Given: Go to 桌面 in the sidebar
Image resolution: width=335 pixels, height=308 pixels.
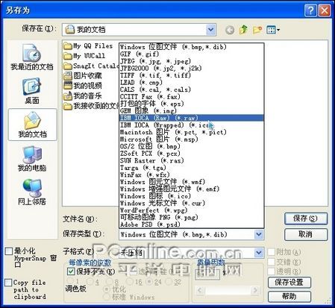Looking at the screenshot, I should [32, 91].
